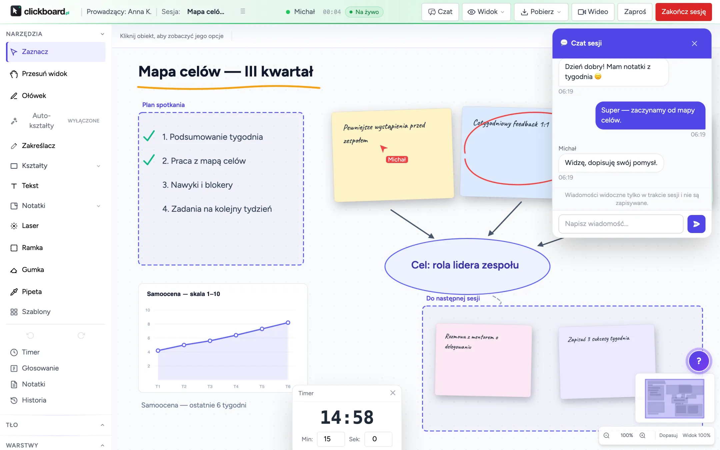The height and width of the screenshot is (450, 720).
Task: Pick the Pipeta eyedropper tool
Action: coord(56,292)
